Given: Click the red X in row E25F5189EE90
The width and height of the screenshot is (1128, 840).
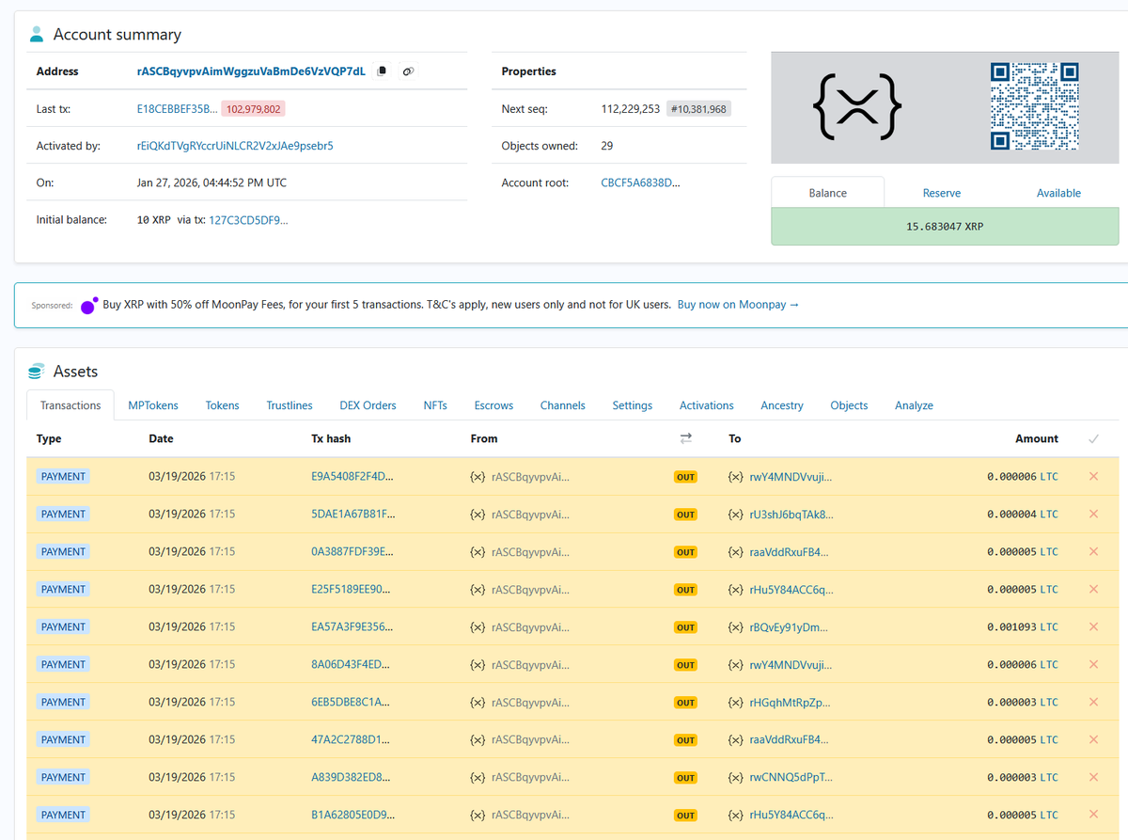Looking at the screenshot, I should 1093,590.
